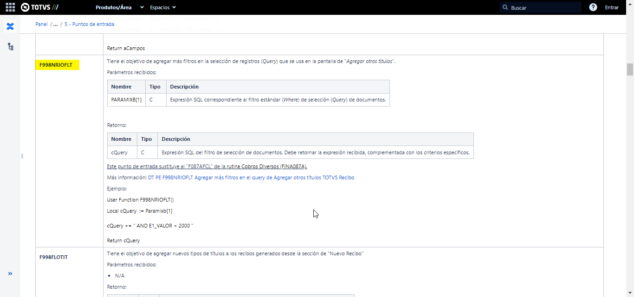Screen dimensions: 634x297
Task: Expand the breadcrumb ellipsis
Action: tap(55, 24)
